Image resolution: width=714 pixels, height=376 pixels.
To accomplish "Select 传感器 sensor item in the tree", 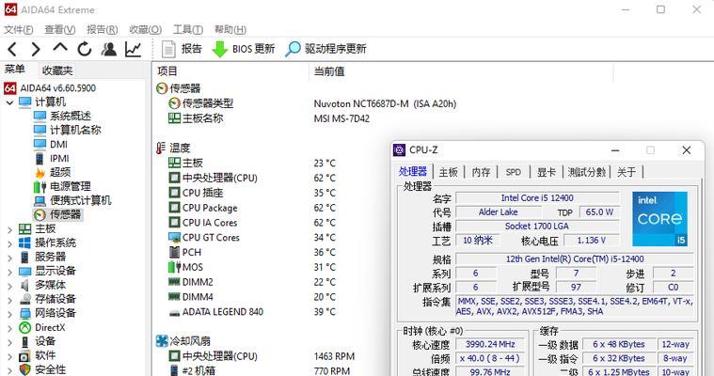I will click(57, 214).
